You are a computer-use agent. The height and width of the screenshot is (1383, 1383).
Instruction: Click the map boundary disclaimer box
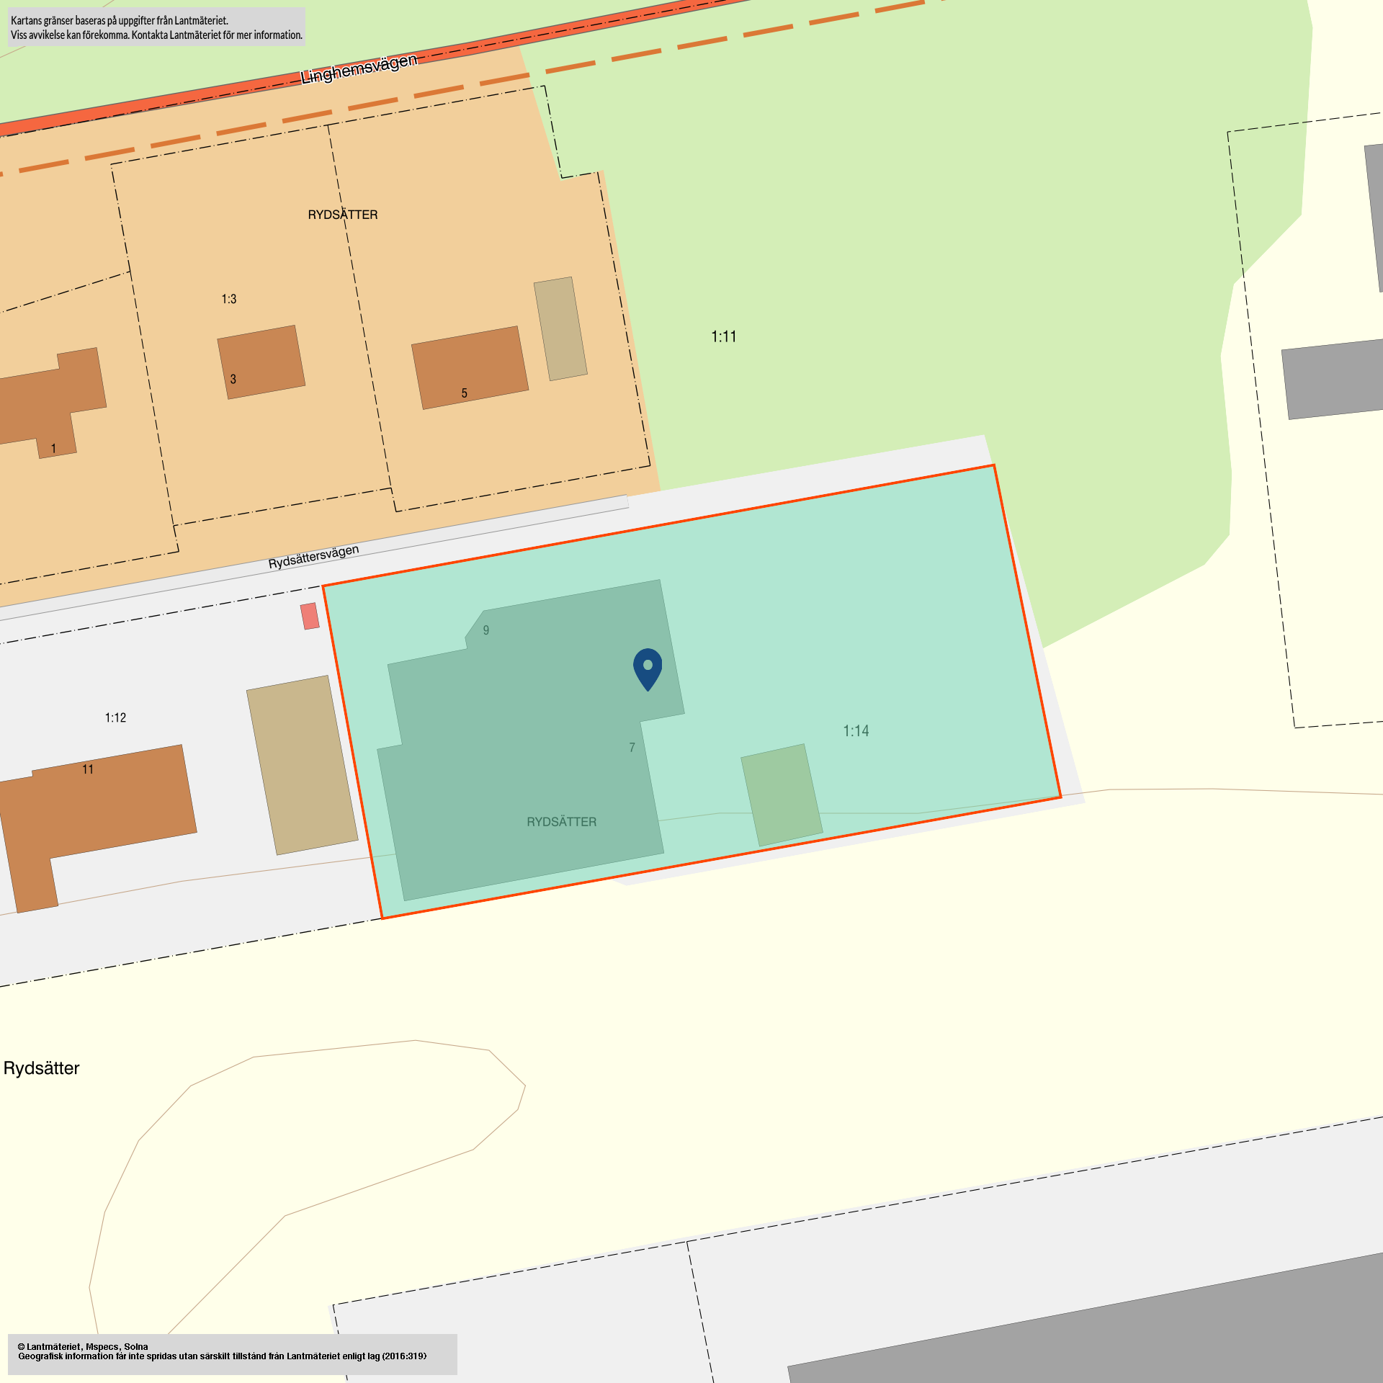coord(156,27)
